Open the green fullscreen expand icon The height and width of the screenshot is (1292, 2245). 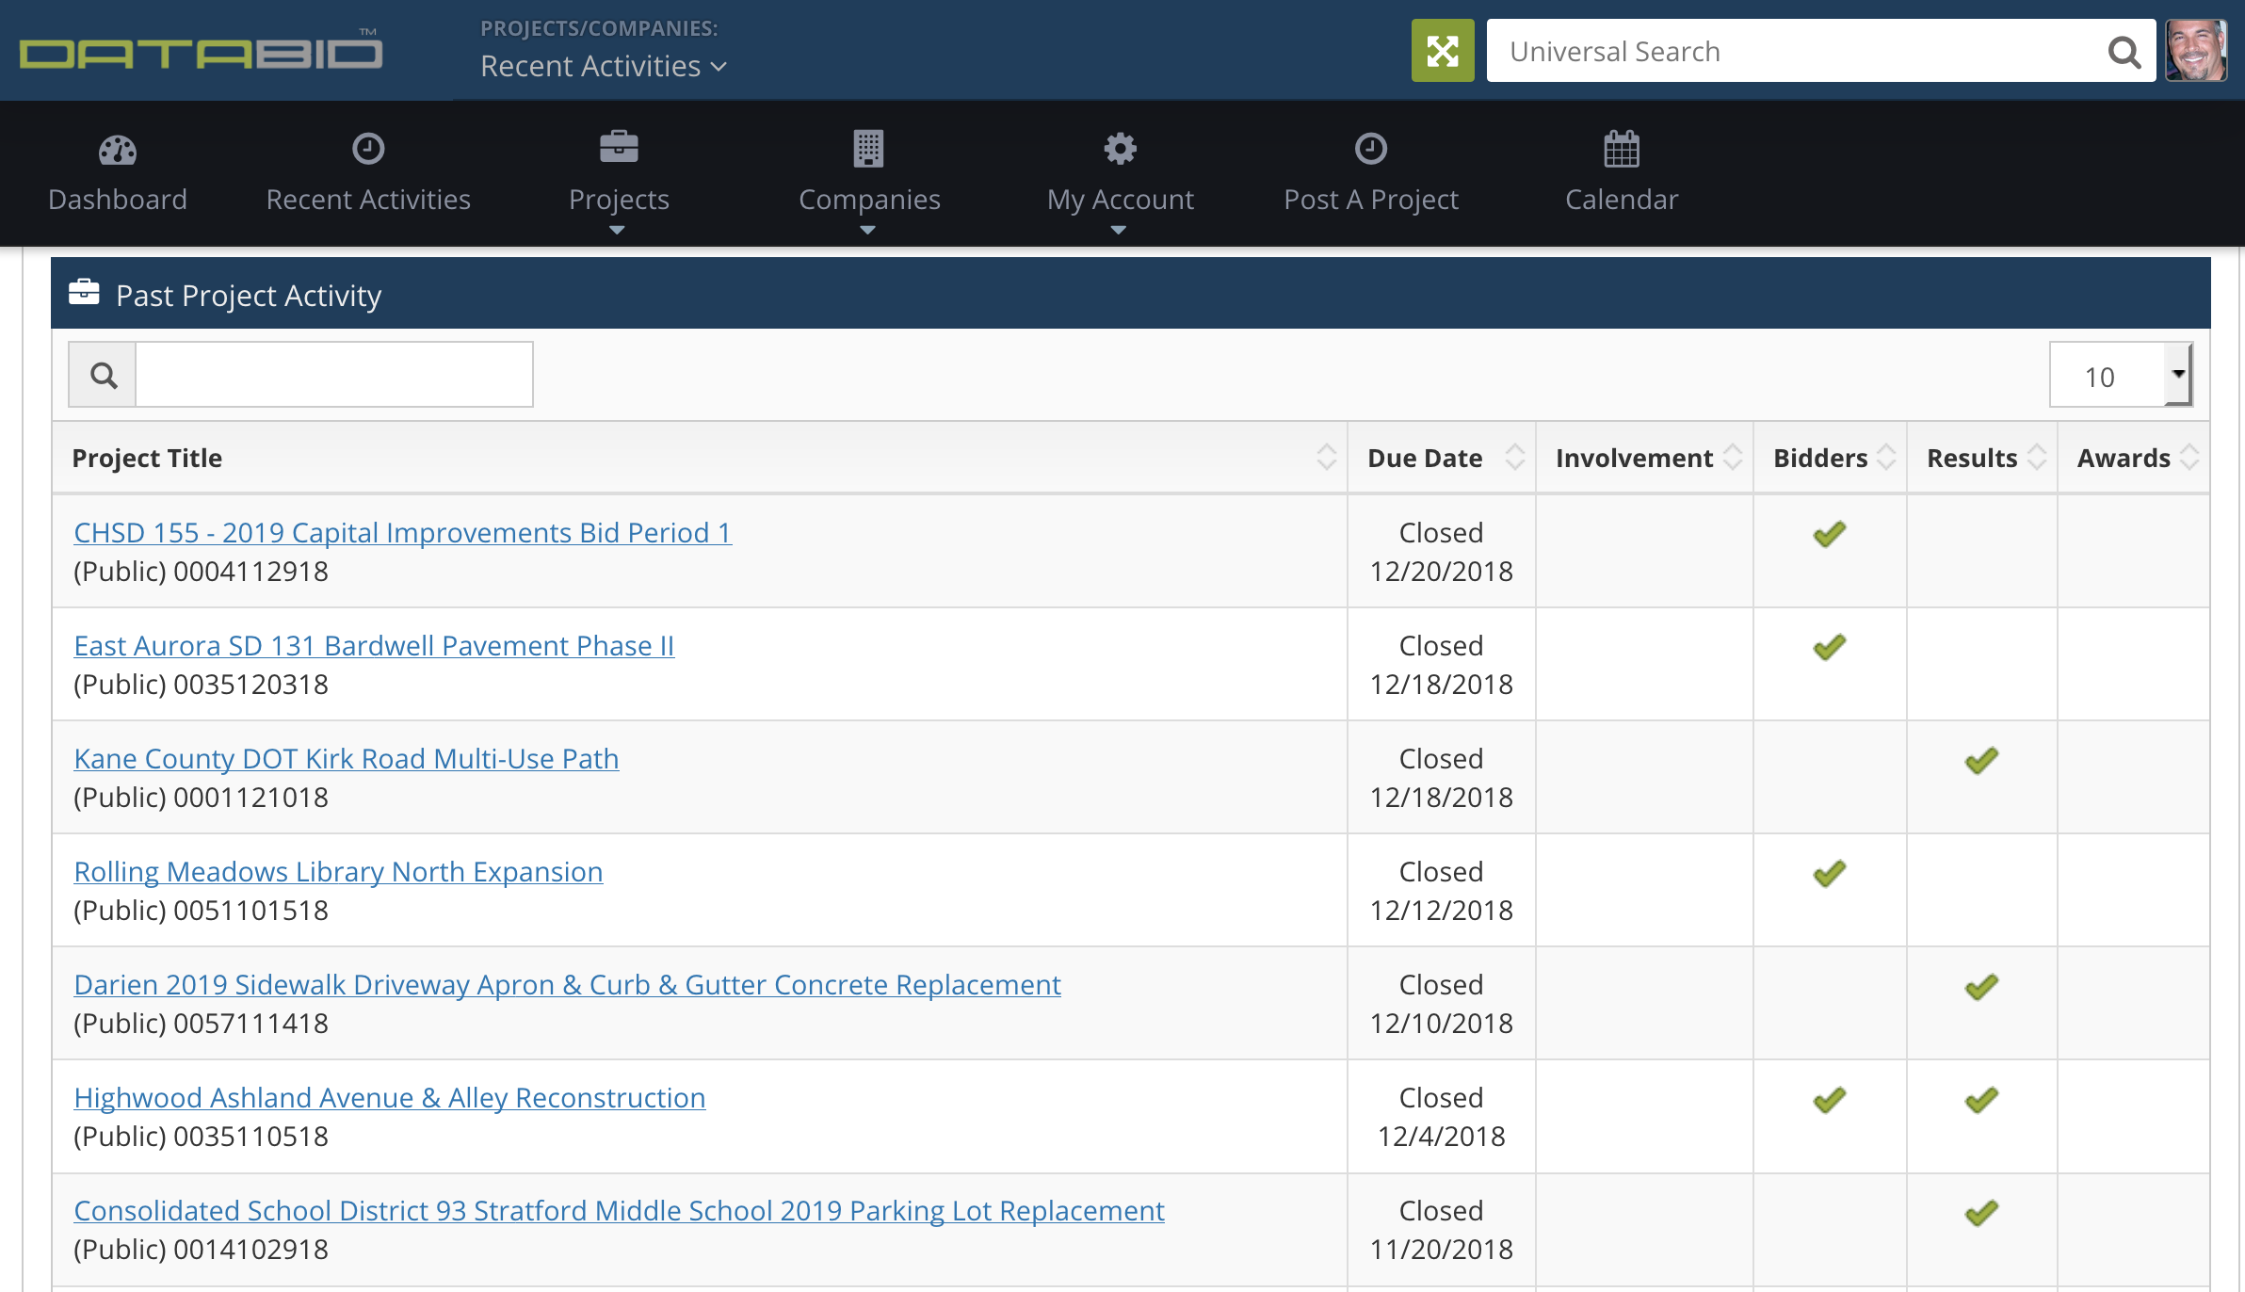[1442, 51]
